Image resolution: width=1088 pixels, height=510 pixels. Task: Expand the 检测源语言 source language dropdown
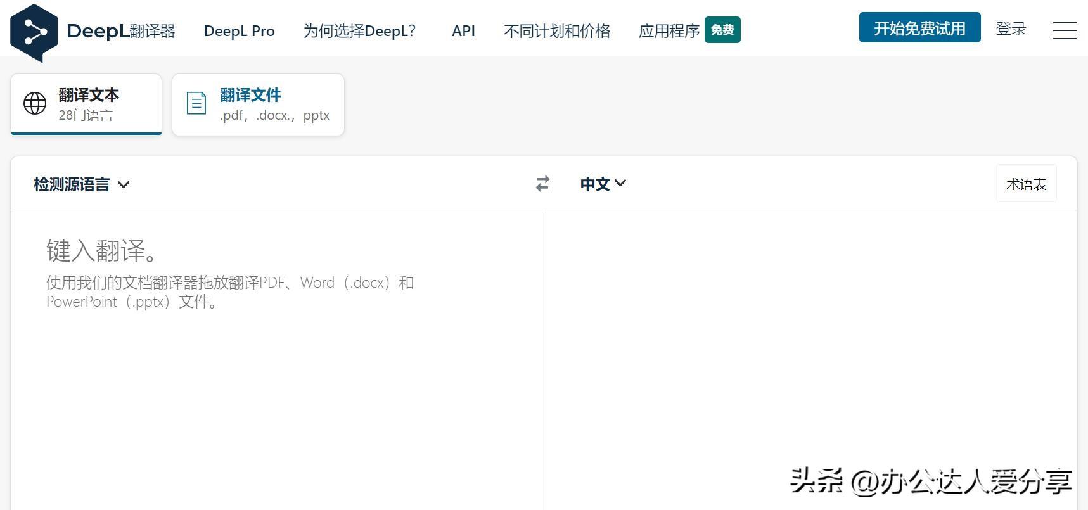[x=81, y=184]
